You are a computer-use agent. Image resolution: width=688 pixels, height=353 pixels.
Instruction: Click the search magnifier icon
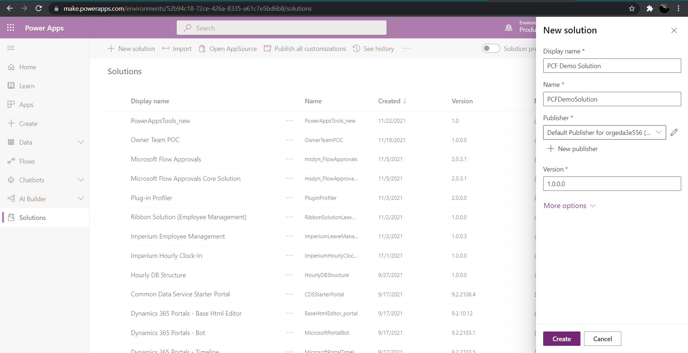(188, 28)
